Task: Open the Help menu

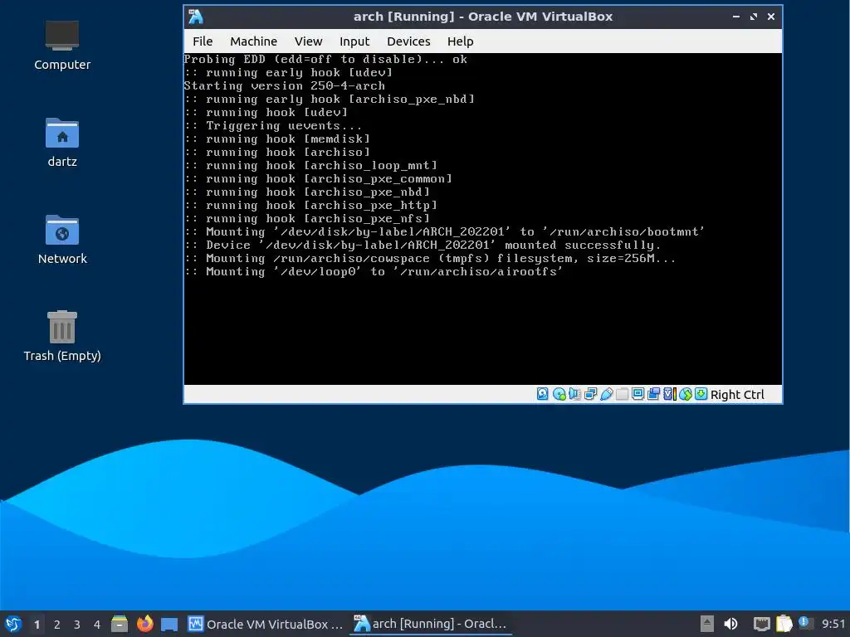Action: [x=460, y=41]
